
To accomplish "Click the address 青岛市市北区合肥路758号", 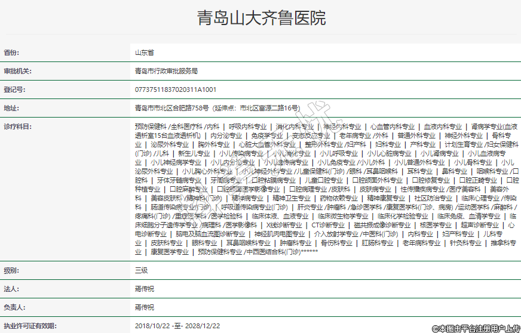I will (x=172, y=108).
